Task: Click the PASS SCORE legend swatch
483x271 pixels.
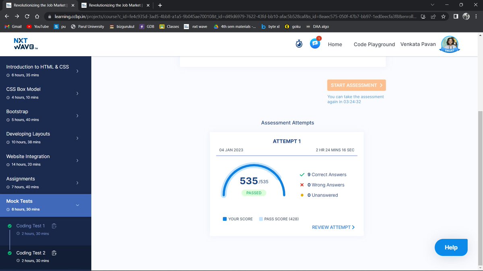Action: [x=261, y=219]
